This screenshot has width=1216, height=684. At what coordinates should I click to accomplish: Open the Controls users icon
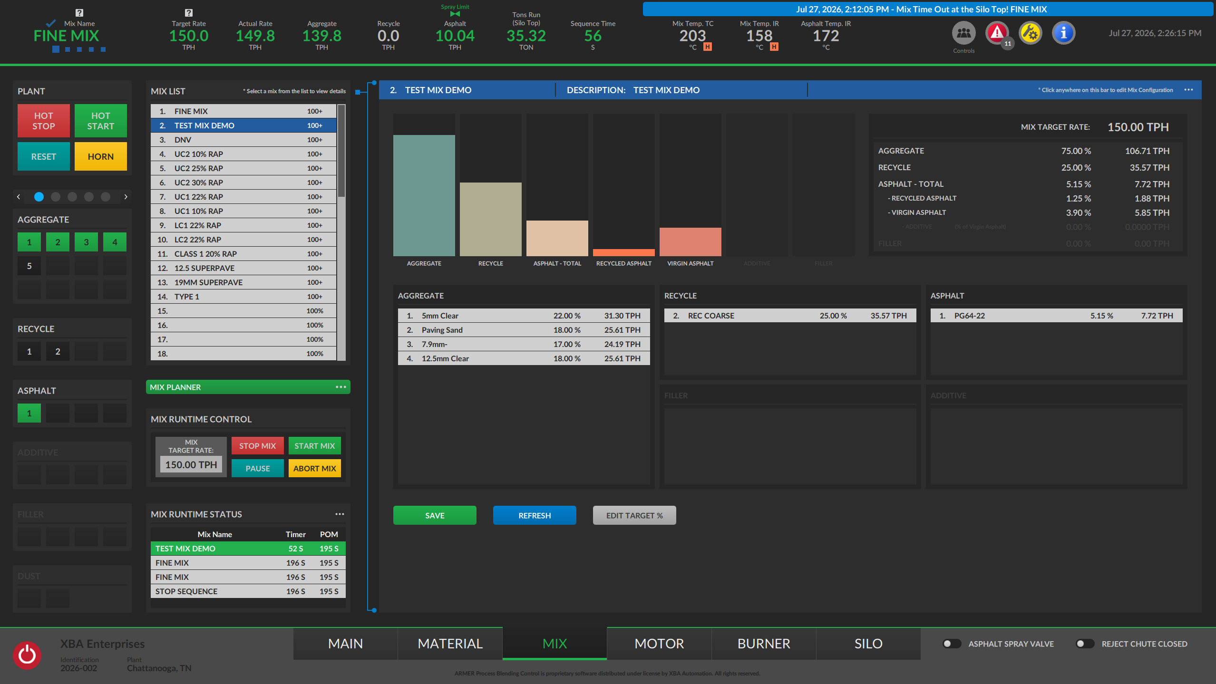[x=963, y=33]
